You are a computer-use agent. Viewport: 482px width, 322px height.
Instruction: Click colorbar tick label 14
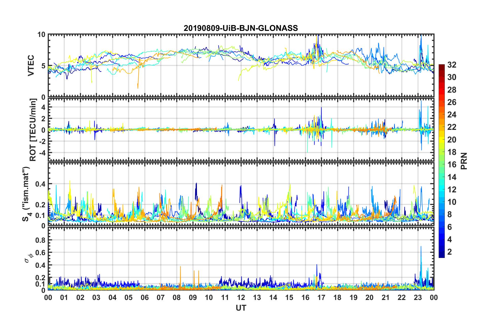pyautogui.click(x=452, y=177)
